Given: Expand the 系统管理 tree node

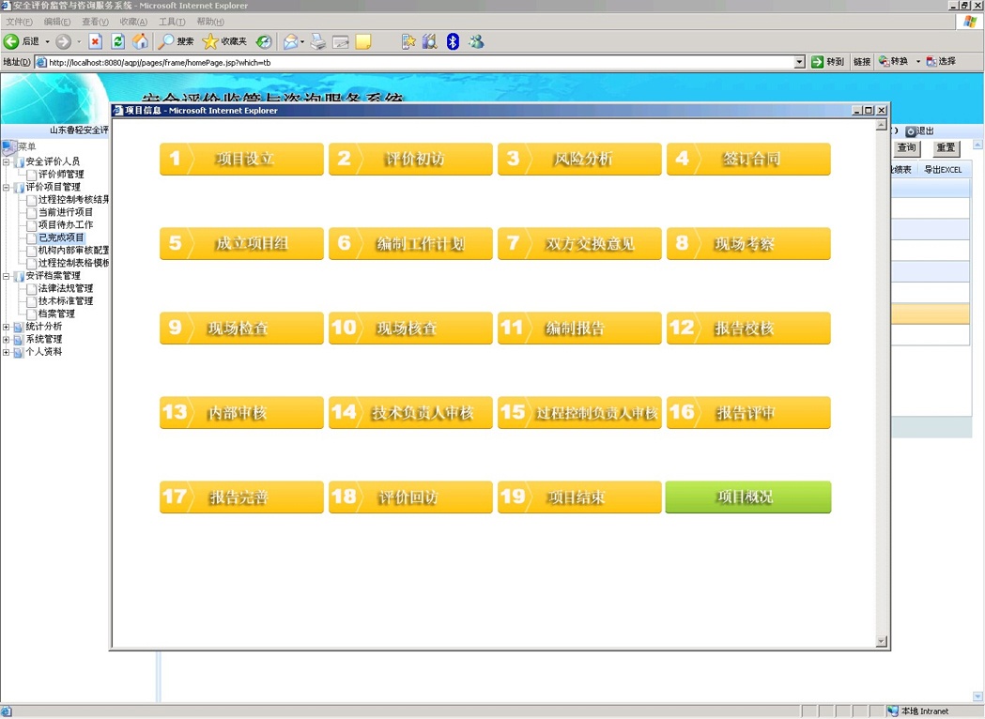Looking at the screenshot, I should (x=7, y=340).
